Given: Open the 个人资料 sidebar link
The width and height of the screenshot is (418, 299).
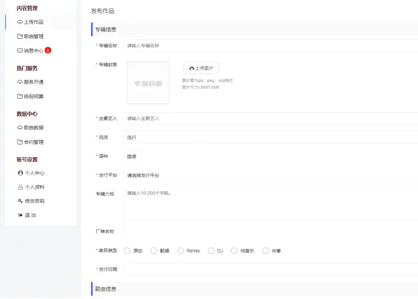Looking at the screenshot, I should coord(34,188).
